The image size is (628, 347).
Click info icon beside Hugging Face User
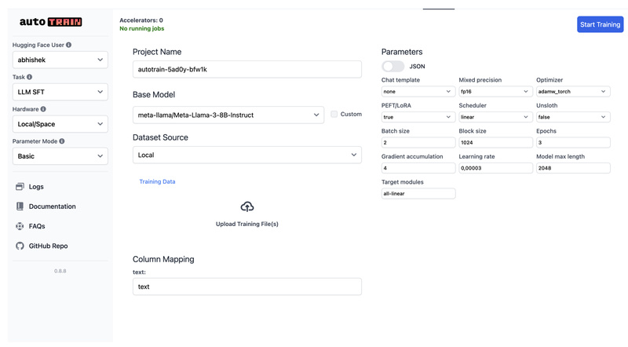pyautogui.click(x=69, y=45)
